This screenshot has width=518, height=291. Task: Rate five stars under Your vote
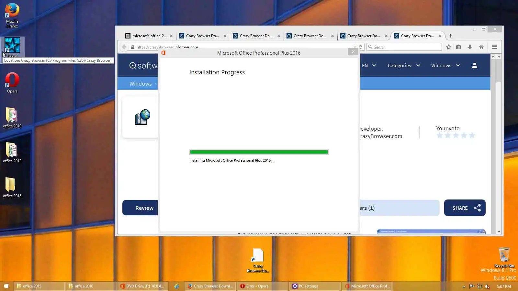[x=472, y=135]
